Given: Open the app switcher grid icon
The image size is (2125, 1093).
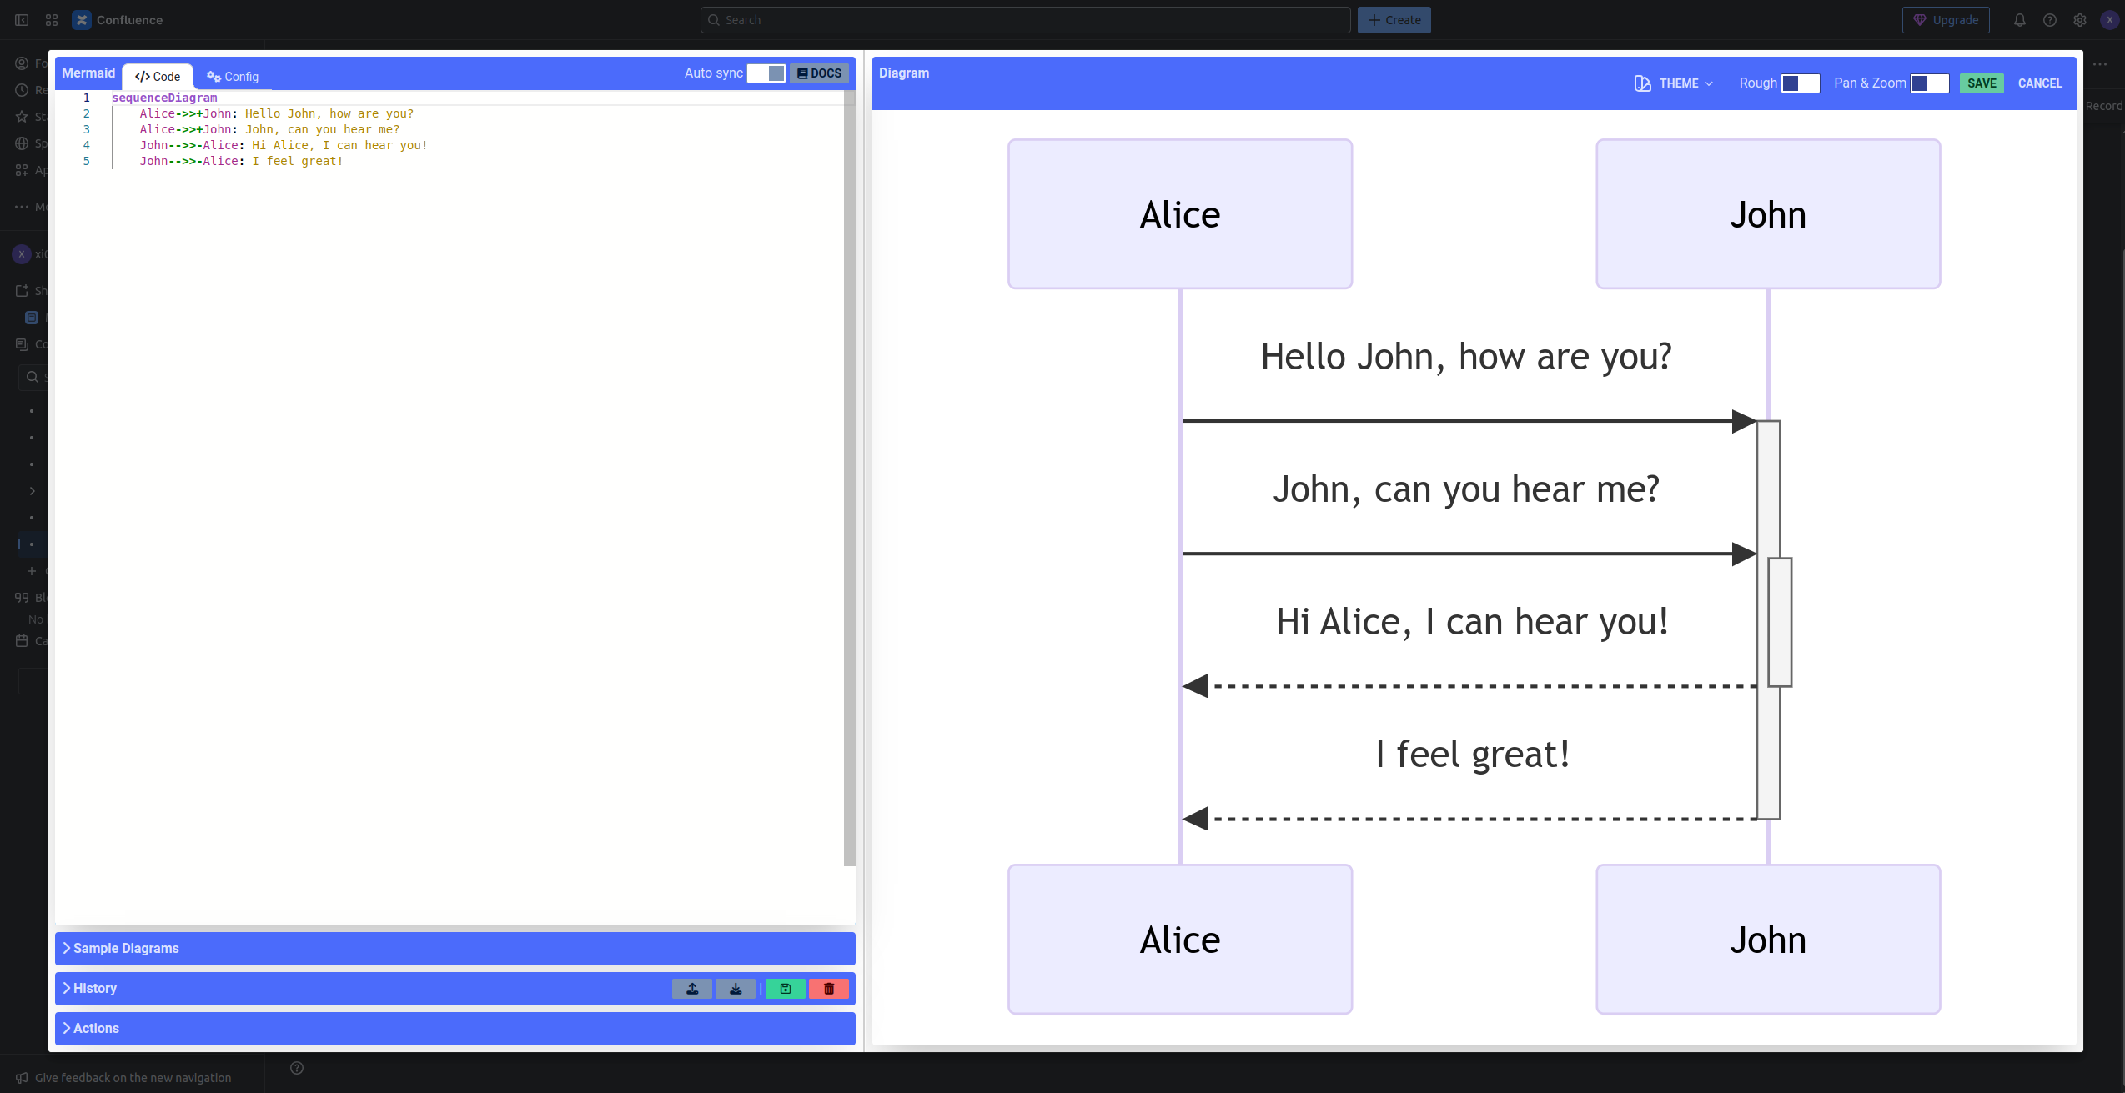Looking at the screenshot, I should pyautogui.click(x=52, y=20).
